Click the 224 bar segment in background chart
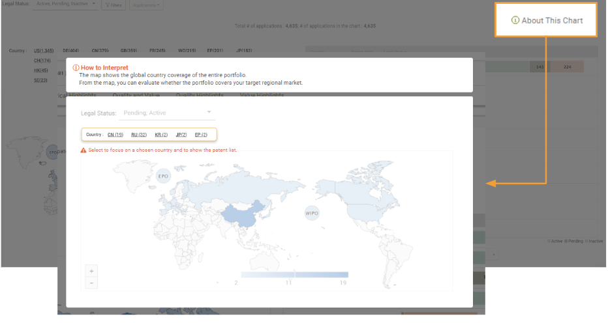Image resolution: width=608 pixels, height=323 pixels. (x=568, y=67)
